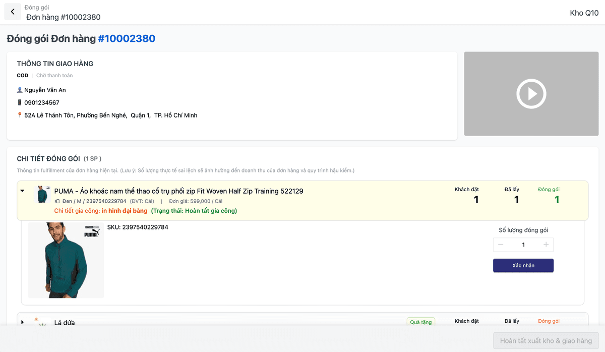This screenshot has height=352, width=605.
Task: Click the Quà tặng badge
Action: [x=420, y=322]
